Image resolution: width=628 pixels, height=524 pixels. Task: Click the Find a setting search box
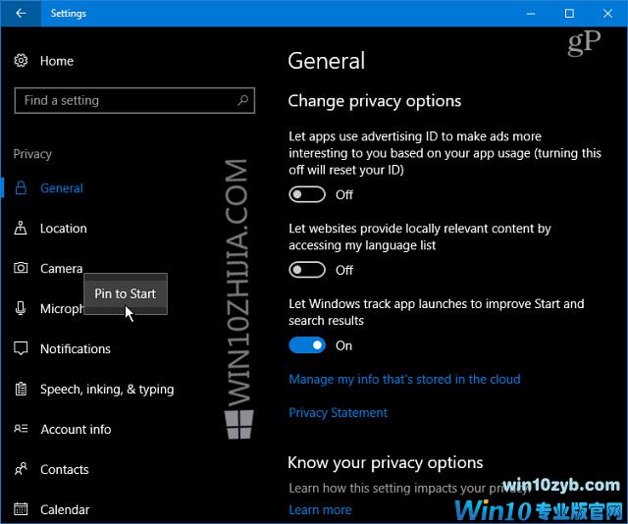click(x=134, y=100)
